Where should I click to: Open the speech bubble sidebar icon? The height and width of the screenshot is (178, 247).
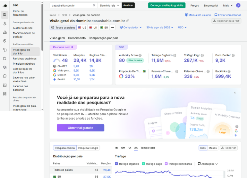click(x=5, y=76)
